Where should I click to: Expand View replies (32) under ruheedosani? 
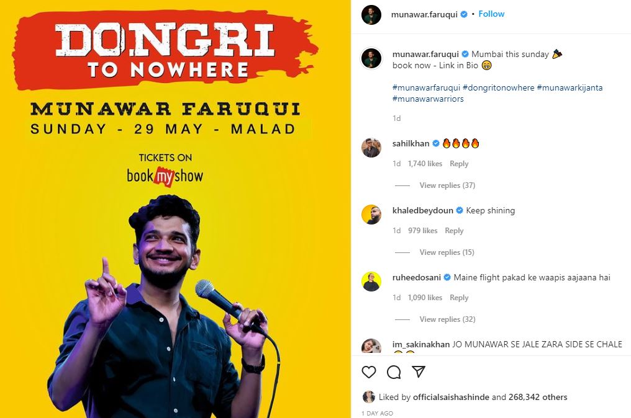(447, 319)
